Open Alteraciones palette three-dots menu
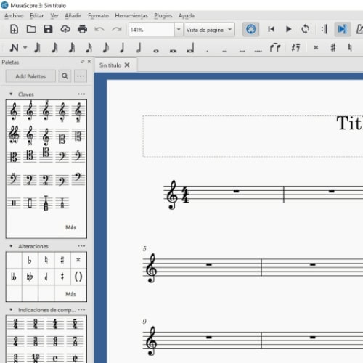The height and width of the screenshot is (363, 363). [81, 246]
